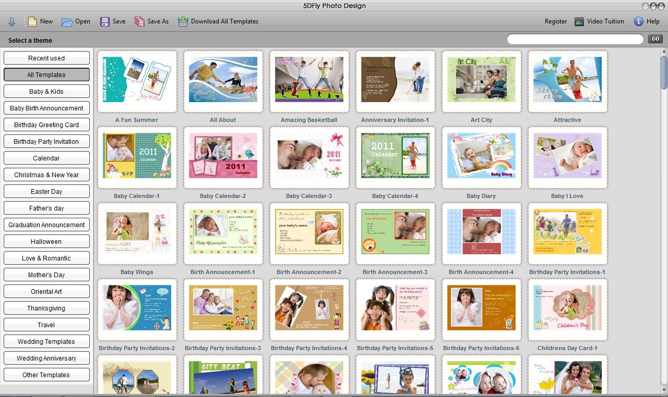Browse Thanksgiving templates
Screen dimensions: 668x397
pos(46,308)
